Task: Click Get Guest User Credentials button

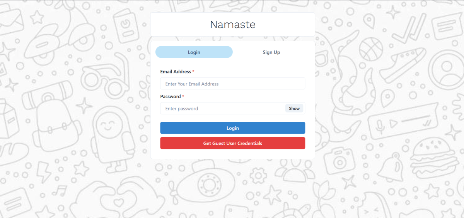Action: (x=232, y=143)
